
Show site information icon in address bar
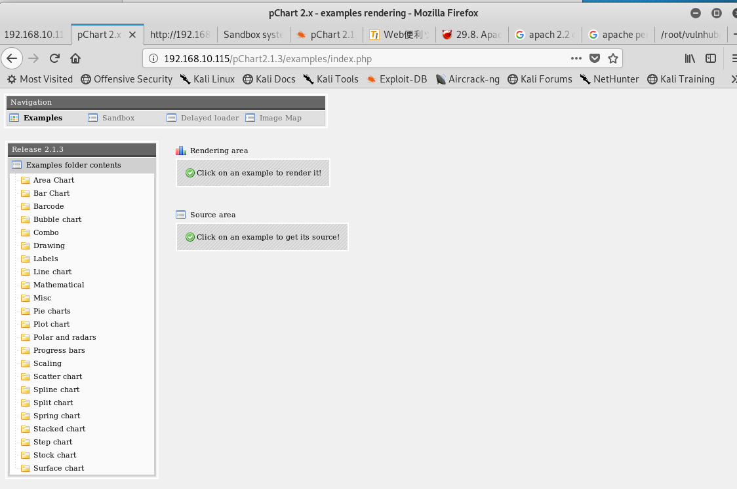click(153, 58)
